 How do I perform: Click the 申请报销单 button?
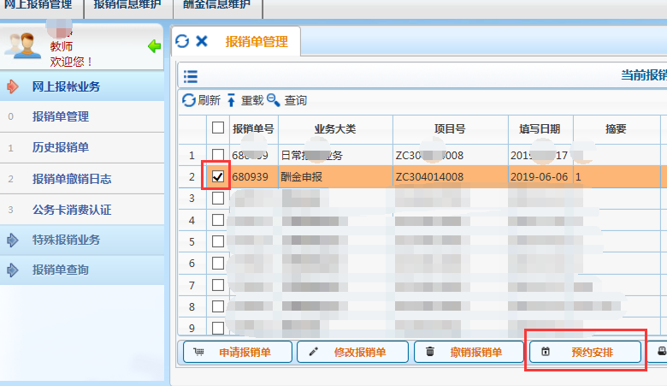click(x=235, y=352)
